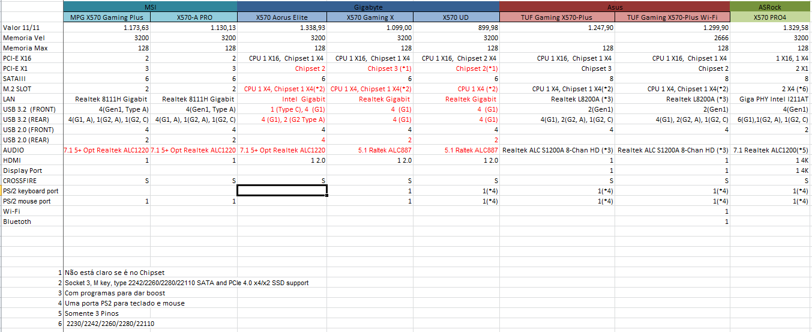The width and height of the screenshot is (812, 332).
Task: Click the Giga PHY Intel I211AT cell
Action: tap(771, 99)
